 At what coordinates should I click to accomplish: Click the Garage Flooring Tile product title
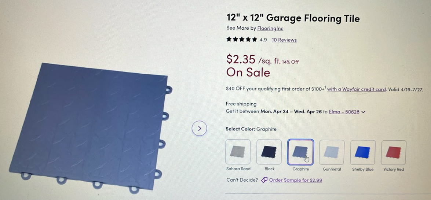[293, 18]
